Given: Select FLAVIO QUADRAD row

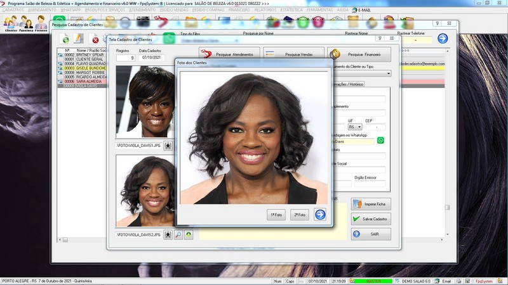Looking at the screenshot, I should [x=83, y=64].
